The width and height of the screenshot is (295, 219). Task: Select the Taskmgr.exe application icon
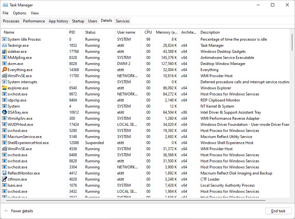4,45
